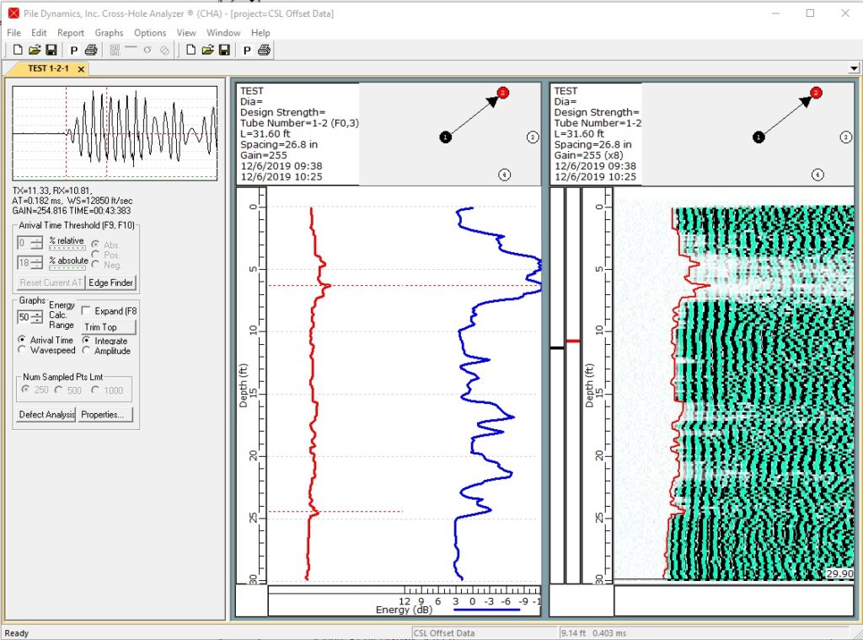Open the Report menu
The image size is (863, 640).
pos(71,33)
